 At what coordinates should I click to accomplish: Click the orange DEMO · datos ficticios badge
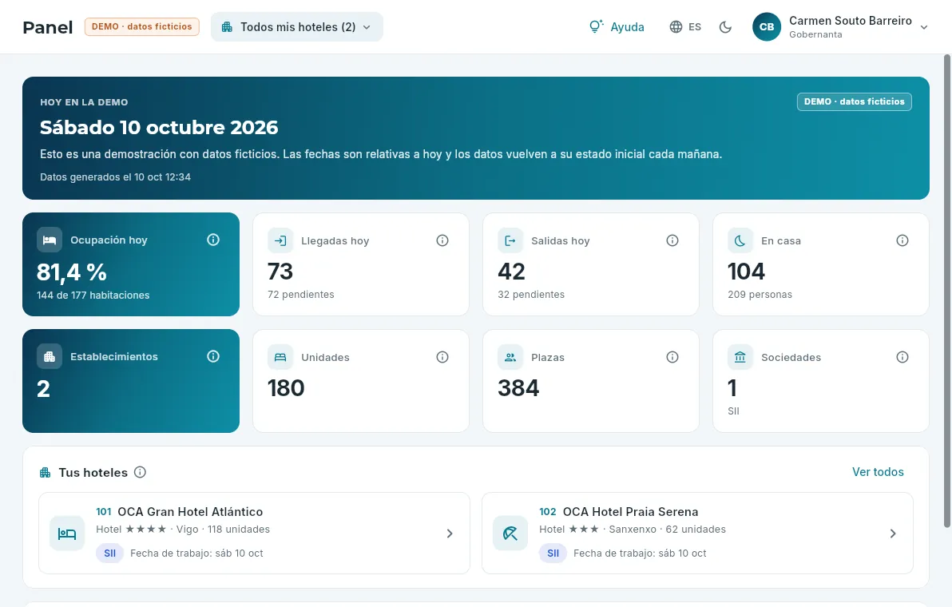pyautogui.click(x=142, y=26)
